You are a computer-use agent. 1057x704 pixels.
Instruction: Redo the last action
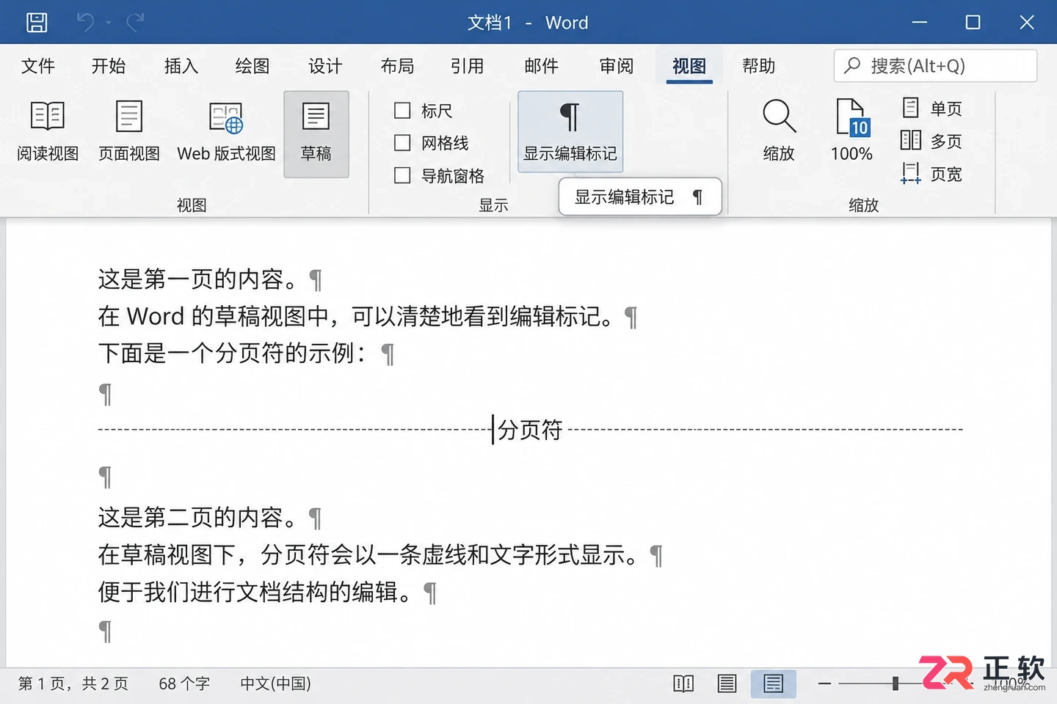click(x=134, y=23)
